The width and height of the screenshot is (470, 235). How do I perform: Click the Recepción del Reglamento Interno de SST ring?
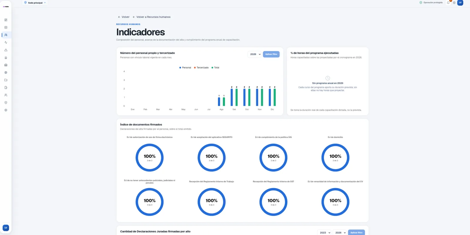pyautogui.click(x=273, y=202)
